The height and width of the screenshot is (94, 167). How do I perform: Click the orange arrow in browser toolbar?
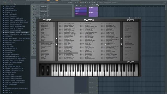pyautogui.click(x=5, y=4)
